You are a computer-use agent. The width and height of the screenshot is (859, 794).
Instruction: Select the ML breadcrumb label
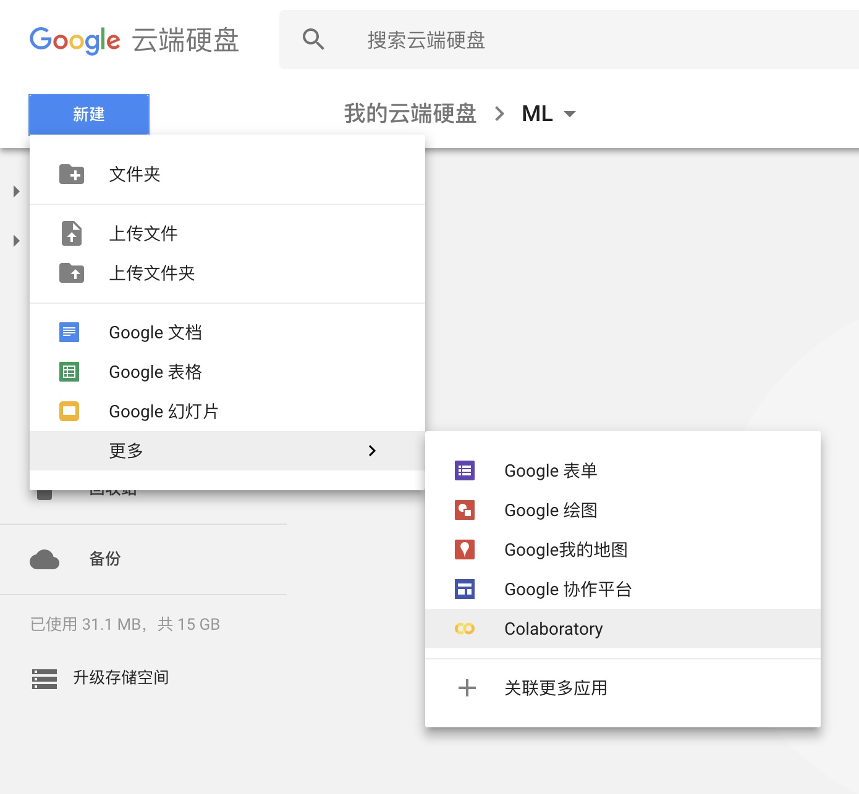coord(537,114)
